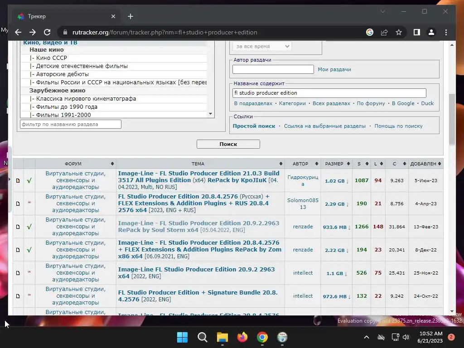Open Chrome profile menu

click(x=431, y=32)
